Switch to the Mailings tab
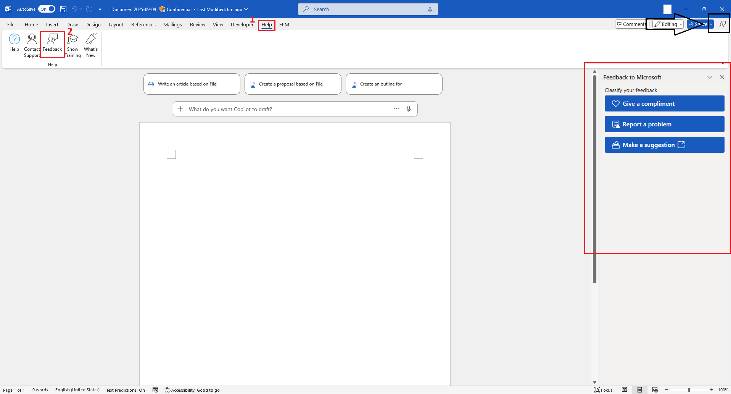 coord(172,24)
